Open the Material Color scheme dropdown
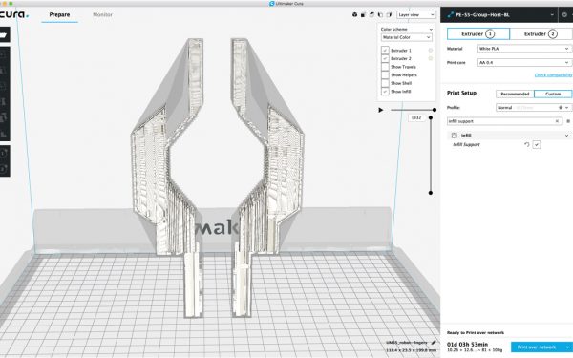 point(407,37)
